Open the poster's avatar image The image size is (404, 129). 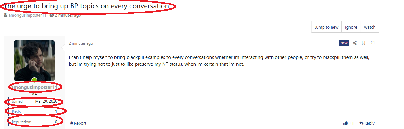click(34, 60)
